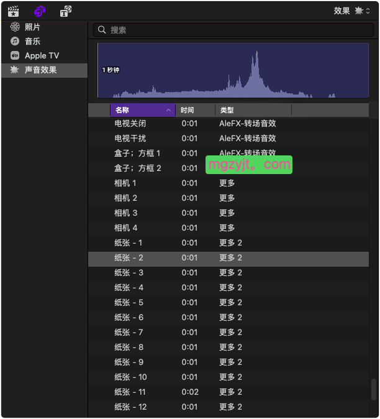
Task: Click the audio waveform preview
Action: (x=233, y=70)
